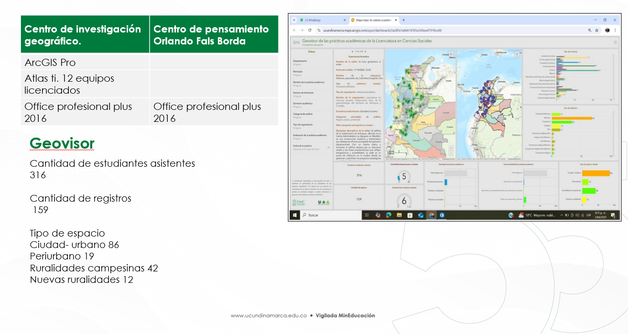Click the Cantidad de municipios visitados gauge
This screenshot has width=628, height=334.
point(404,200)
